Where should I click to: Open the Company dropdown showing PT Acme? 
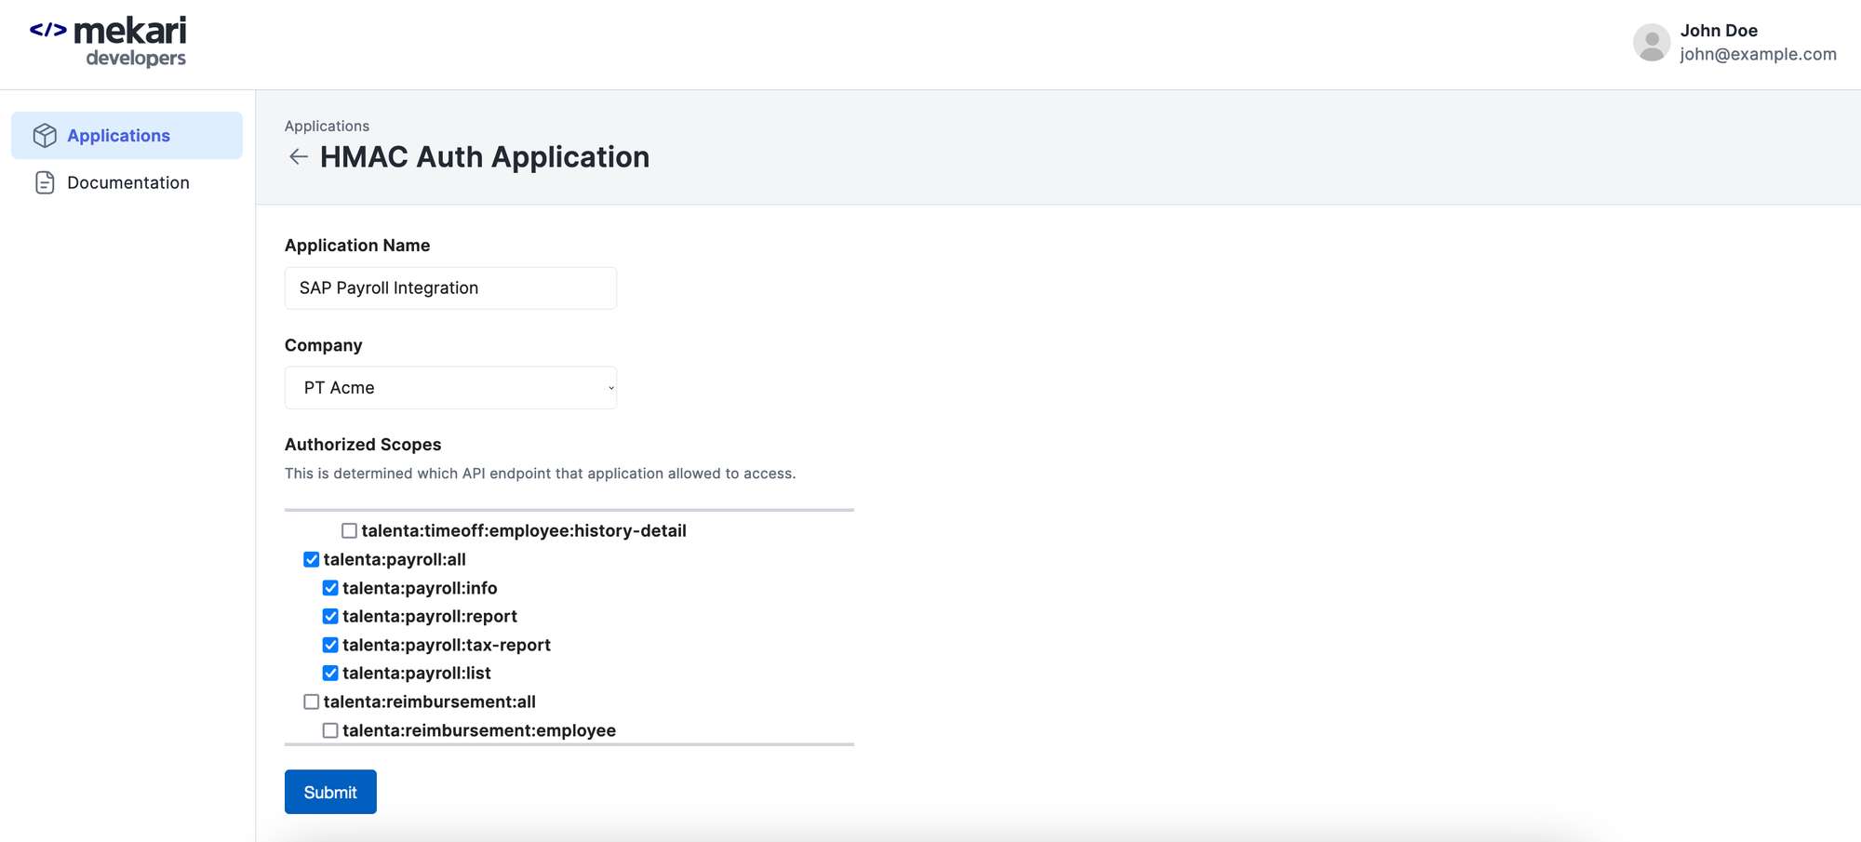(x=450, y=388)
